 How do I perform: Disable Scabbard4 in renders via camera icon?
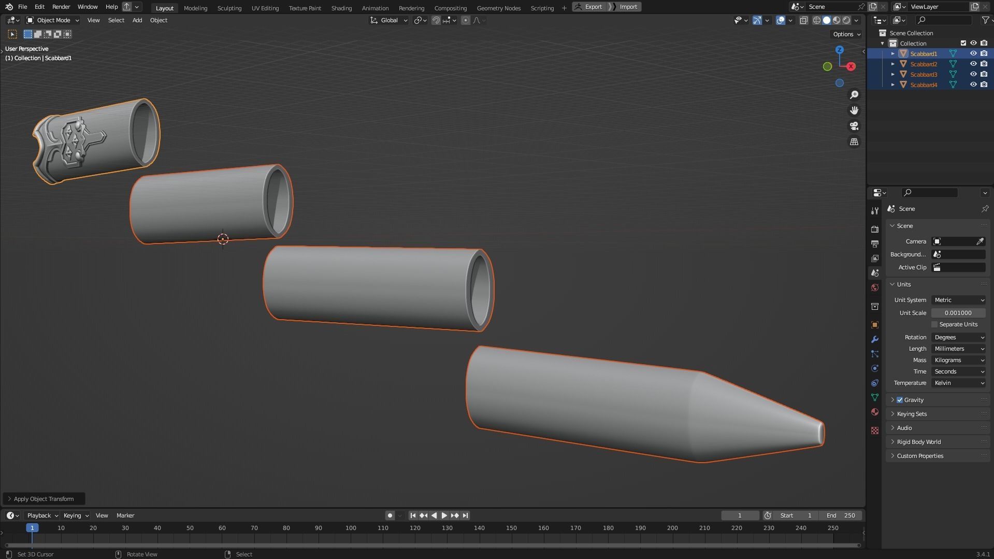point(984,84)
